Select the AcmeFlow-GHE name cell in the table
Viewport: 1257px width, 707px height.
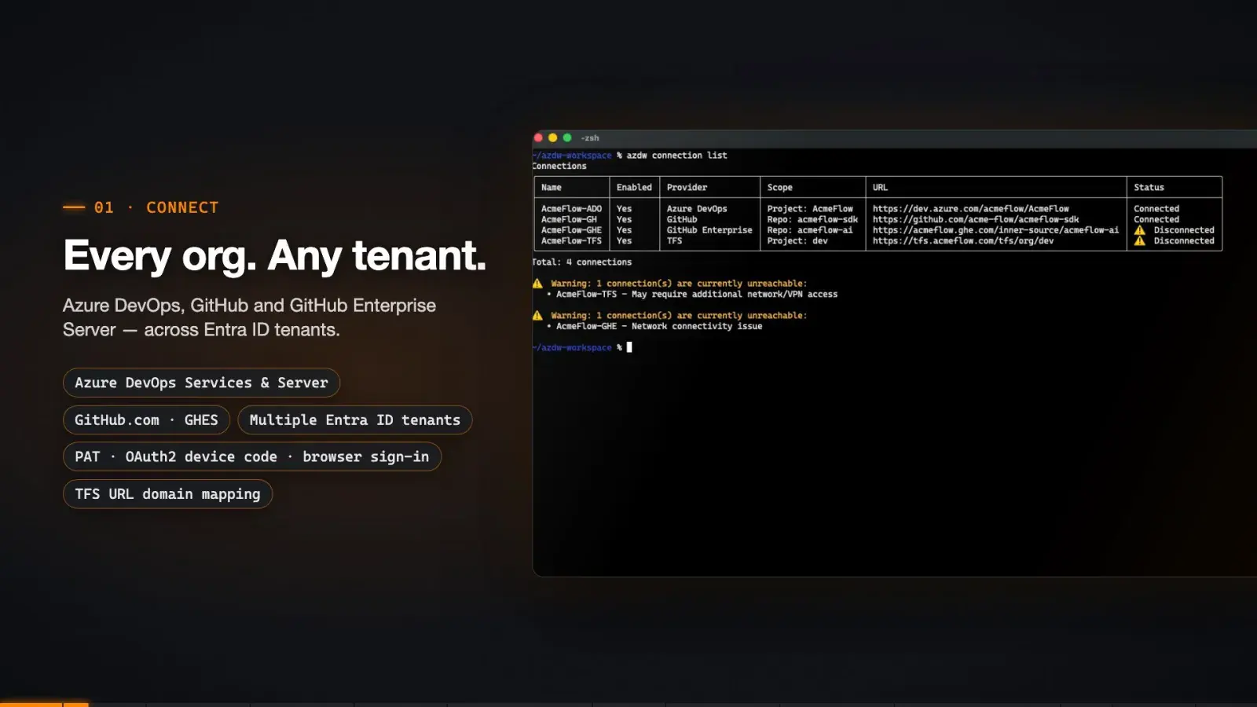click(571, 230)
